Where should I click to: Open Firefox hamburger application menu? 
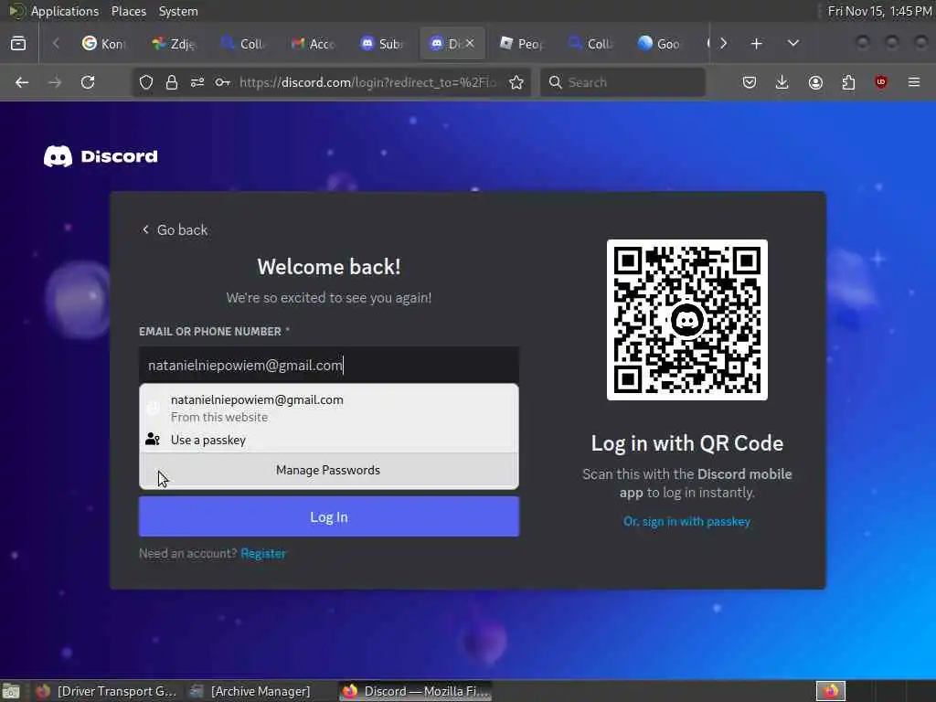pos(914,82)
